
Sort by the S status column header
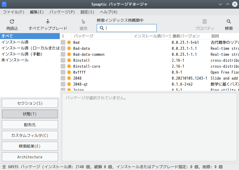[63, 36]
